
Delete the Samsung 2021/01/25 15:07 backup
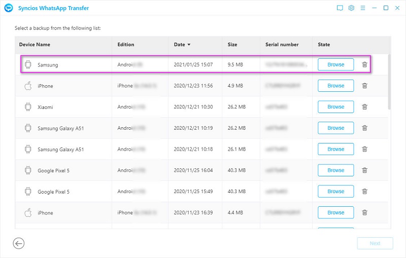tap(364, 64)
